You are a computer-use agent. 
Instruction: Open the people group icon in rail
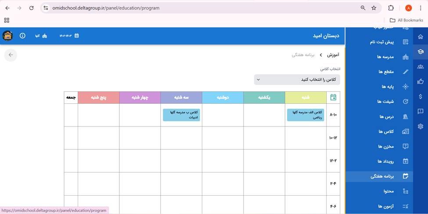click(421, 67)
